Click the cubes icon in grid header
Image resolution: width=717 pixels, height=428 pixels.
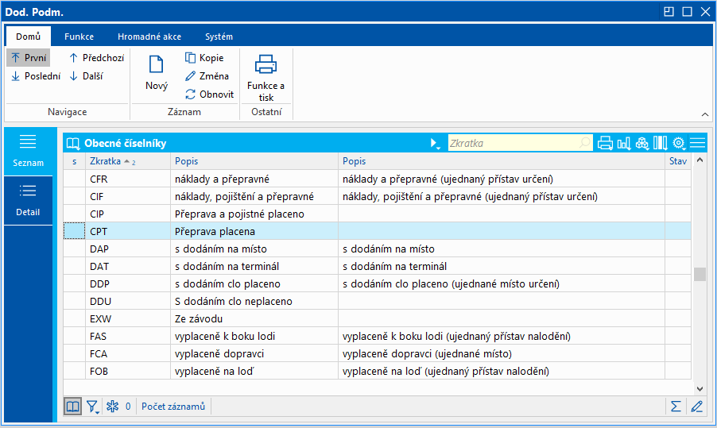pos(642,143)
